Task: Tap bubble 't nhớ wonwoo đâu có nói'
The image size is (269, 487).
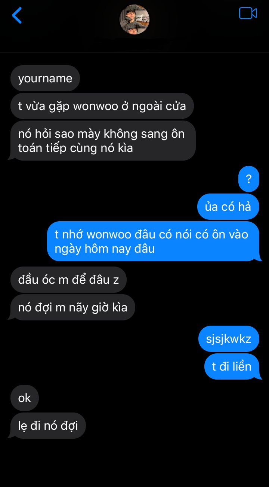Action: [x=154, y=241]
